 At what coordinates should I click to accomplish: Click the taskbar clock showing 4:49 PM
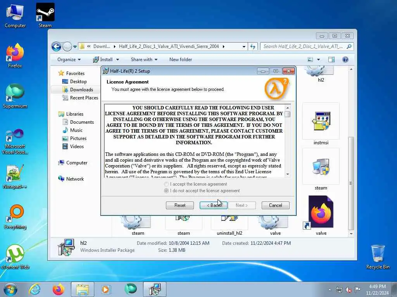pyautogui.click(x=377, y=290)
